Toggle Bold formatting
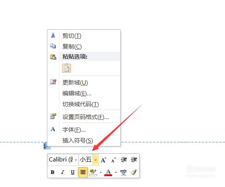The height and width of the screenshot is (187, 225). tap(53, 172)
